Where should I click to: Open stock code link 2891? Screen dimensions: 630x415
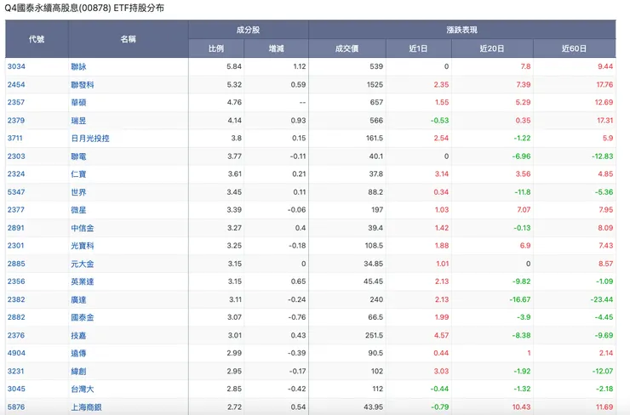pos(16,228)
